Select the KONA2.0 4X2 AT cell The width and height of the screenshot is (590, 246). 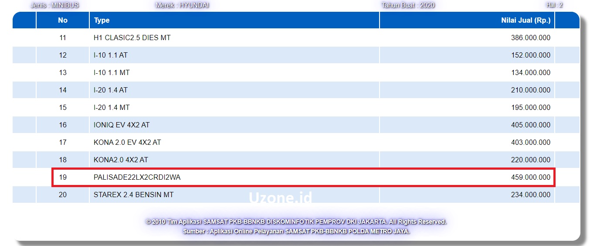click(x=234, y=160)
